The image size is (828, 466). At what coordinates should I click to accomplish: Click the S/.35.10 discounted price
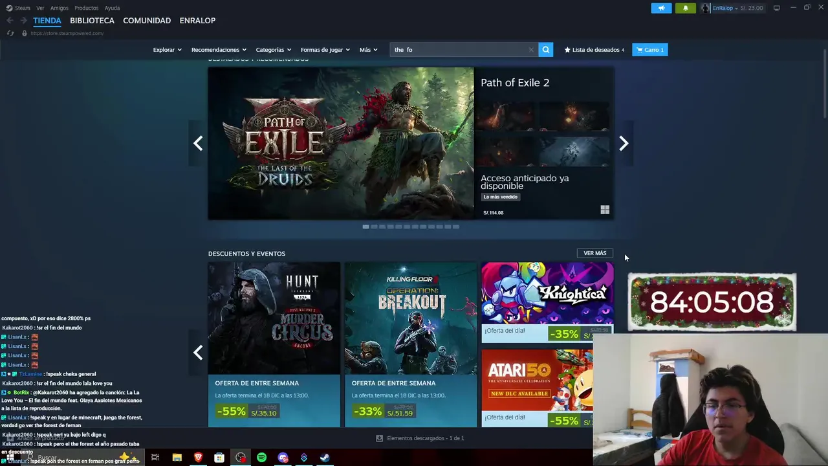(x=264, y=412)
